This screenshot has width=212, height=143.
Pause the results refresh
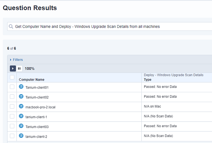coord(19,69)
